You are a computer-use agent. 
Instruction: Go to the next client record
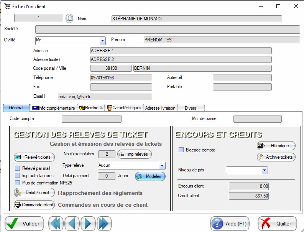[88, 223]
